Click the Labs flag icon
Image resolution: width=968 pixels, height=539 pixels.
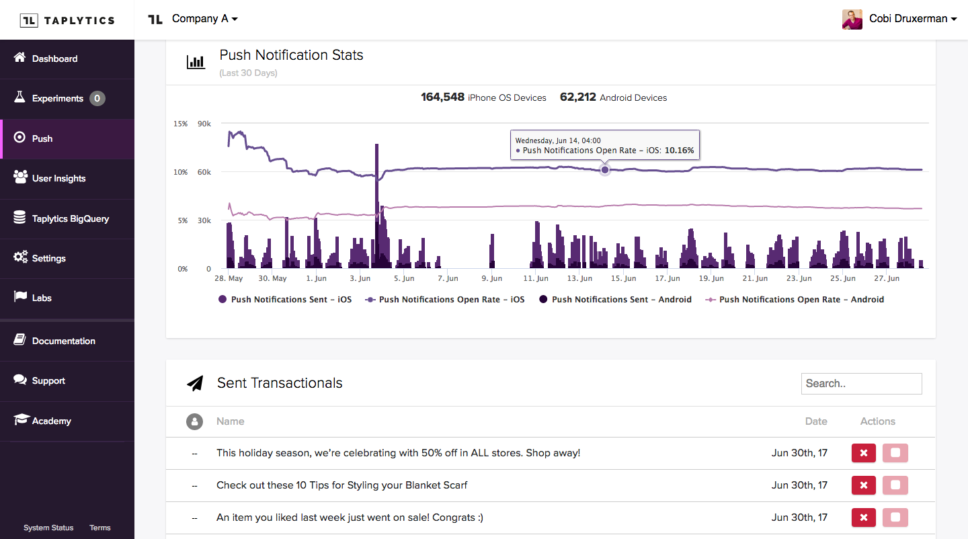point(20,297)
